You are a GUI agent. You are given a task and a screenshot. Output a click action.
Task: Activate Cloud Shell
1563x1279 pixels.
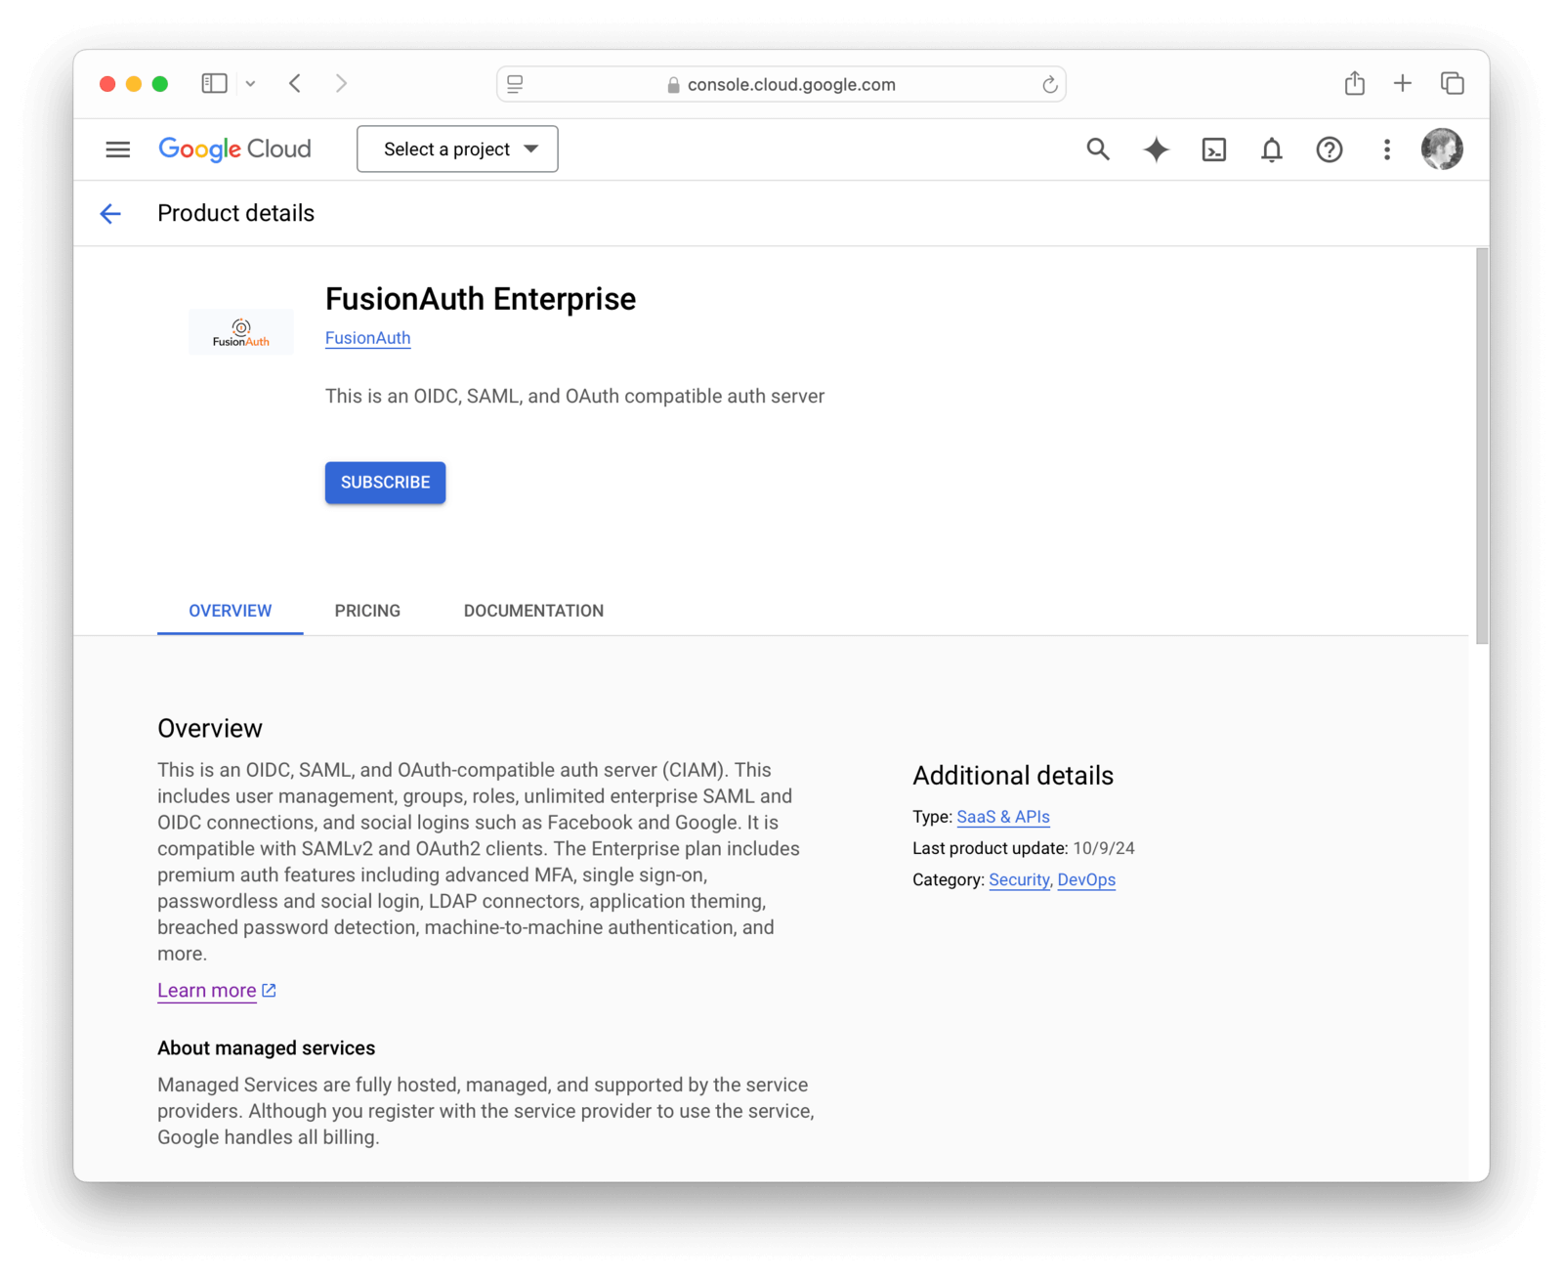click(x=1213, y=149)
